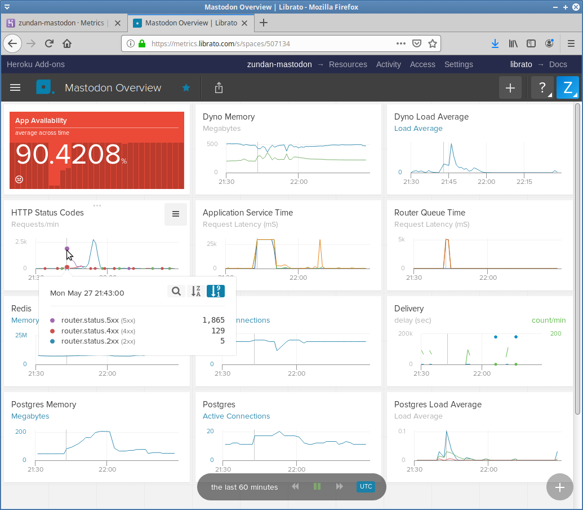Bookmark this page with the star icon
Viewport: 583px width, 510px height.
433,43
